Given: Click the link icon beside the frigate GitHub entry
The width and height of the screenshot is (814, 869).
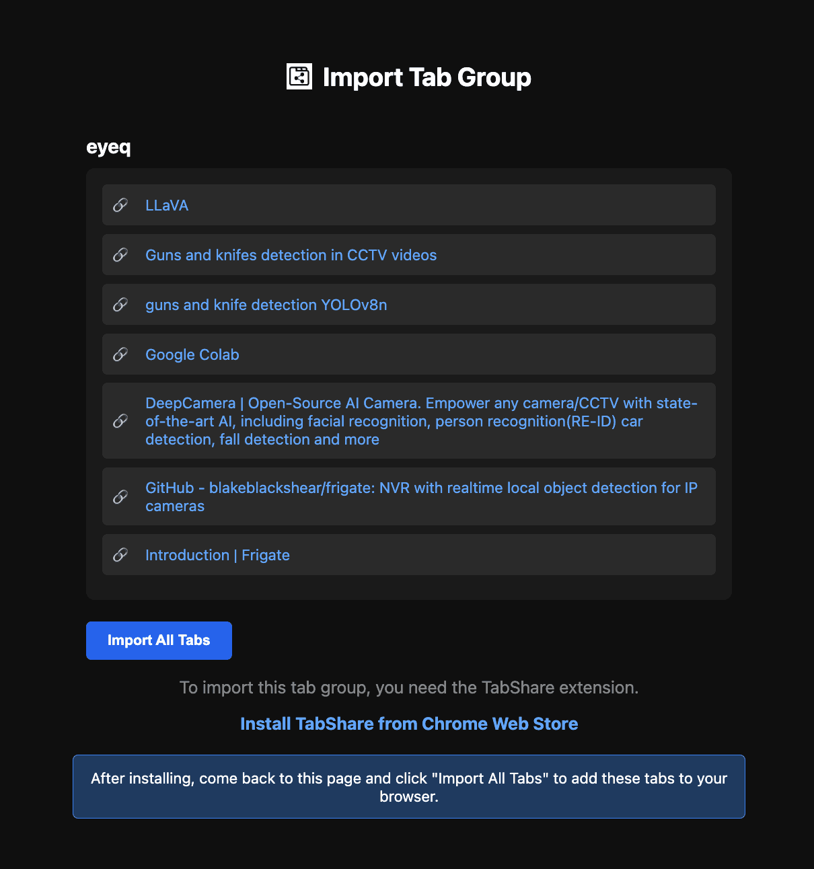Looking at the screenshot, I should (x=121, y=496).
